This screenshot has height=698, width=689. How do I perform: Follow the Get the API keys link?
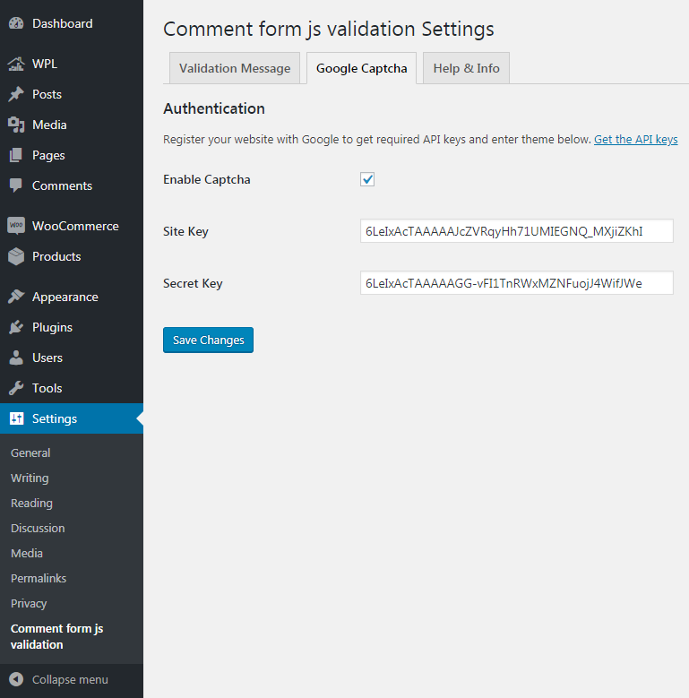(x=635, y=140)
